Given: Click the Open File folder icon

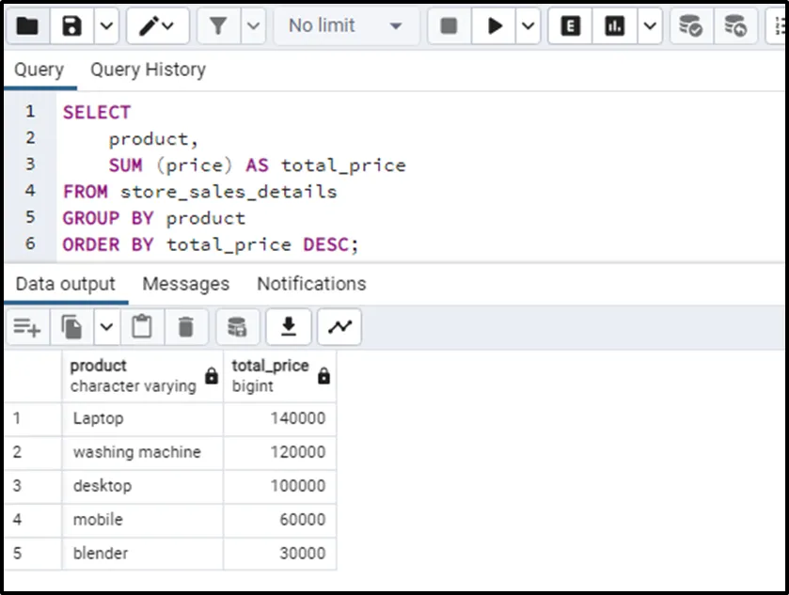Looking at the screenshot, I should point(27,25).
